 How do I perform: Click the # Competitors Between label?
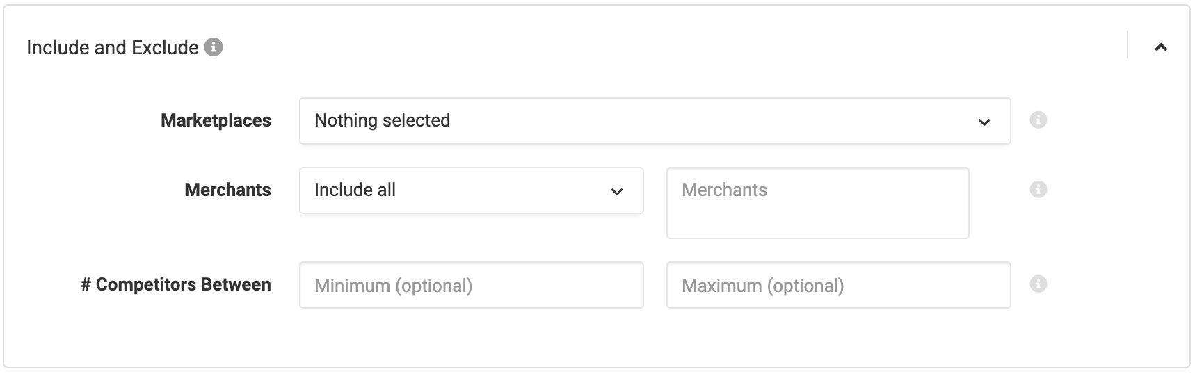click(176, 284)
